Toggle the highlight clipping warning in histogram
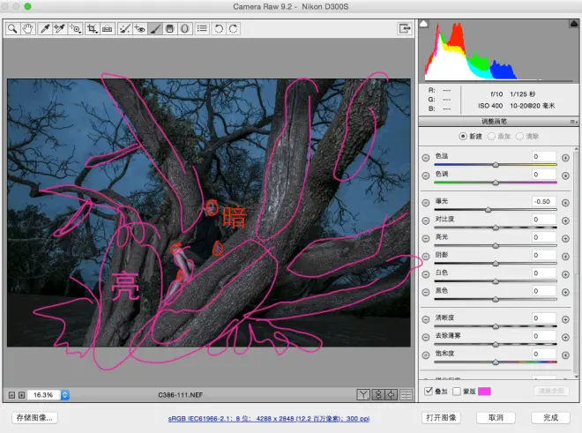The width and height of the screenshot is (582, 433). [x=573, y=24]
